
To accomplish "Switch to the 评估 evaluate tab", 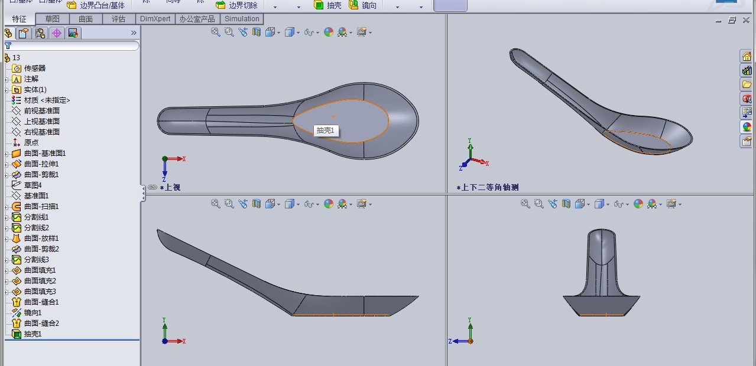I will click(119, 19).
